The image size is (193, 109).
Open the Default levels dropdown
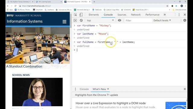tap(162, 20)
